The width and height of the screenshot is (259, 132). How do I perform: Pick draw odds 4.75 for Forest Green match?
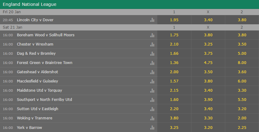pyautogui.click(x=208, y=63)
